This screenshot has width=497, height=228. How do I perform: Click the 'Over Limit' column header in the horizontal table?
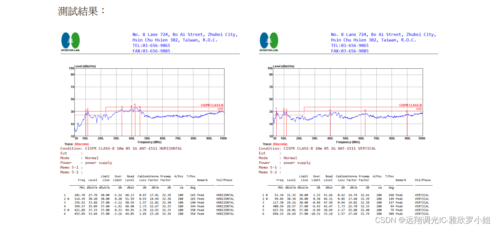117,178
